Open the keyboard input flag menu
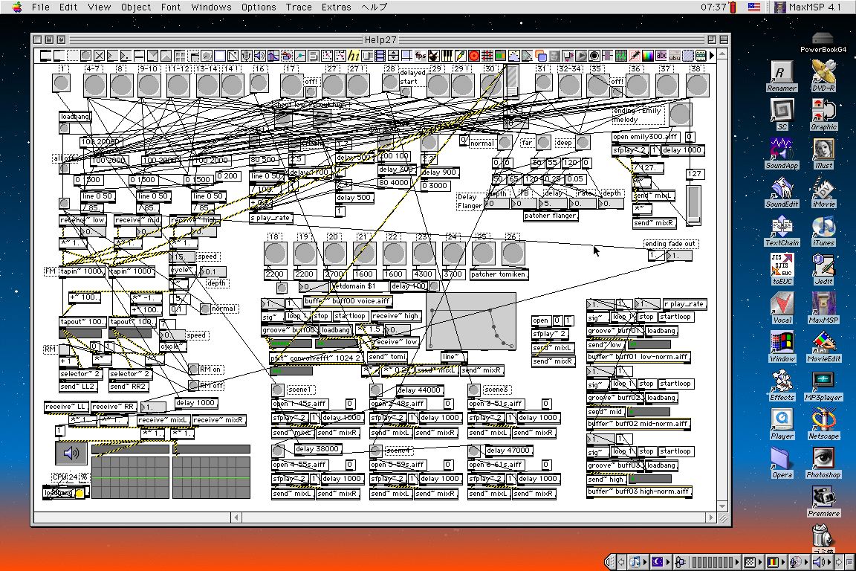 pyautogui.click(x=753, y=7)
